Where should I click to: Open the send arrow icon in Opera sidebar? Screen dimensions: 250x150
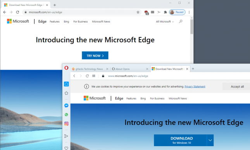(66, 136)
